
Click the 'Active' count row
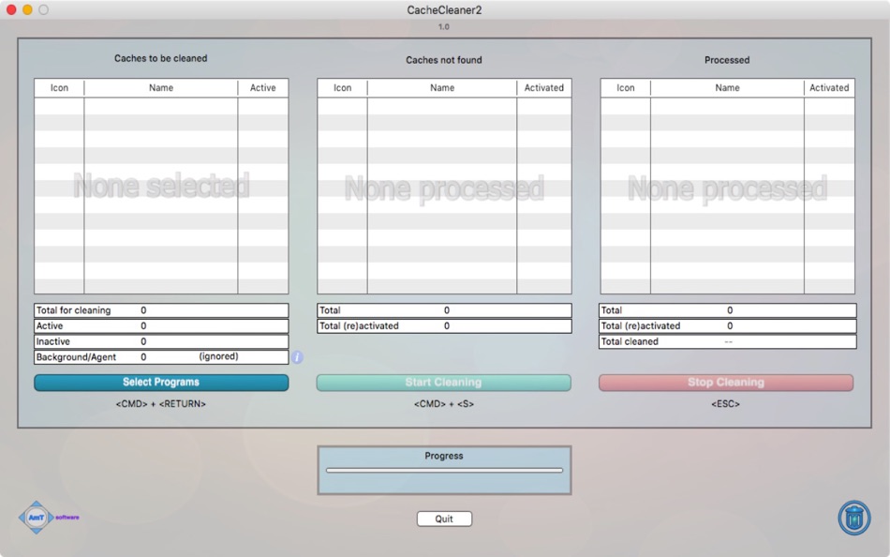[161, 325]
